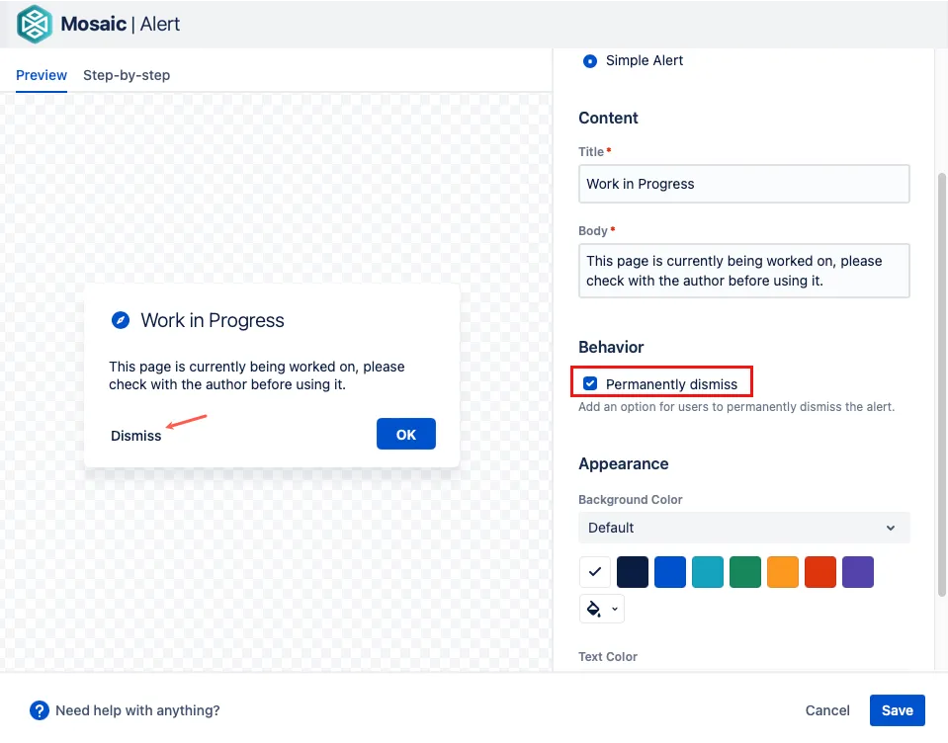Screen dimensions: 948x743
Task: Click the Text Color label
Action: [x=608, y=657]
